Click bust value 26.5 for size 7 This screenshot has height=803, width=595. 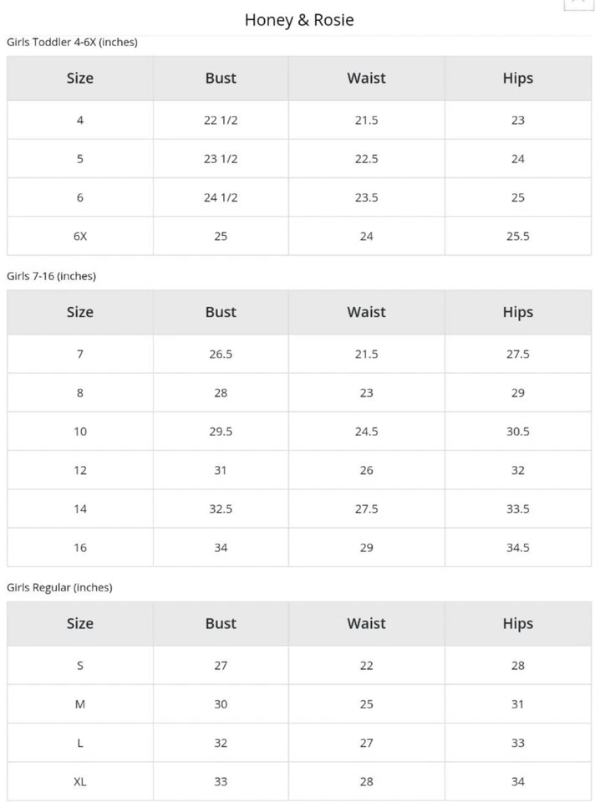tap(221, 354)
